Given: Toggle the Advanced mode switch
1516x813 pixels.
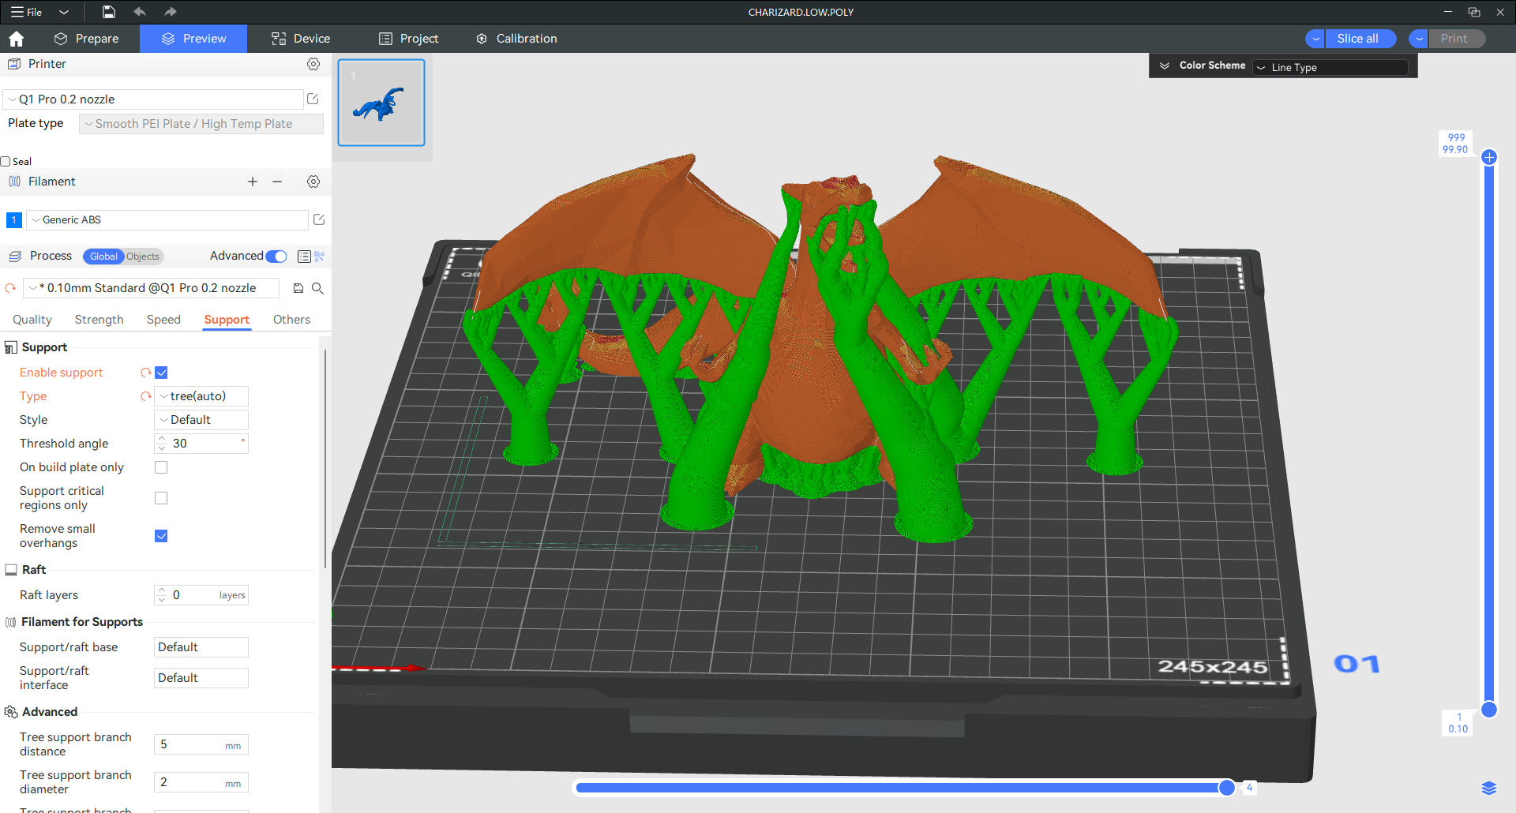Looking at the screenshot, I should 276,257.
